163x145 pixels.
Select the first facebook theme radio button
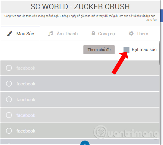tap(9, 68)
